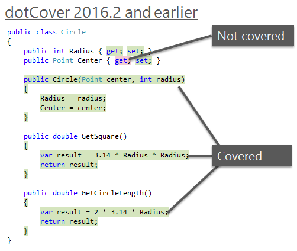Click the 'set;' accessor of Center property

[144, 60]
